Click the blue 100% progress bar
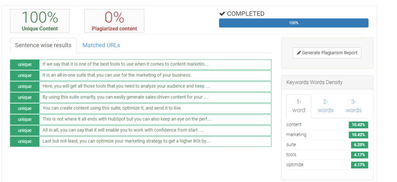The height and width of the screenshot is (182, 397). (293, 23)
